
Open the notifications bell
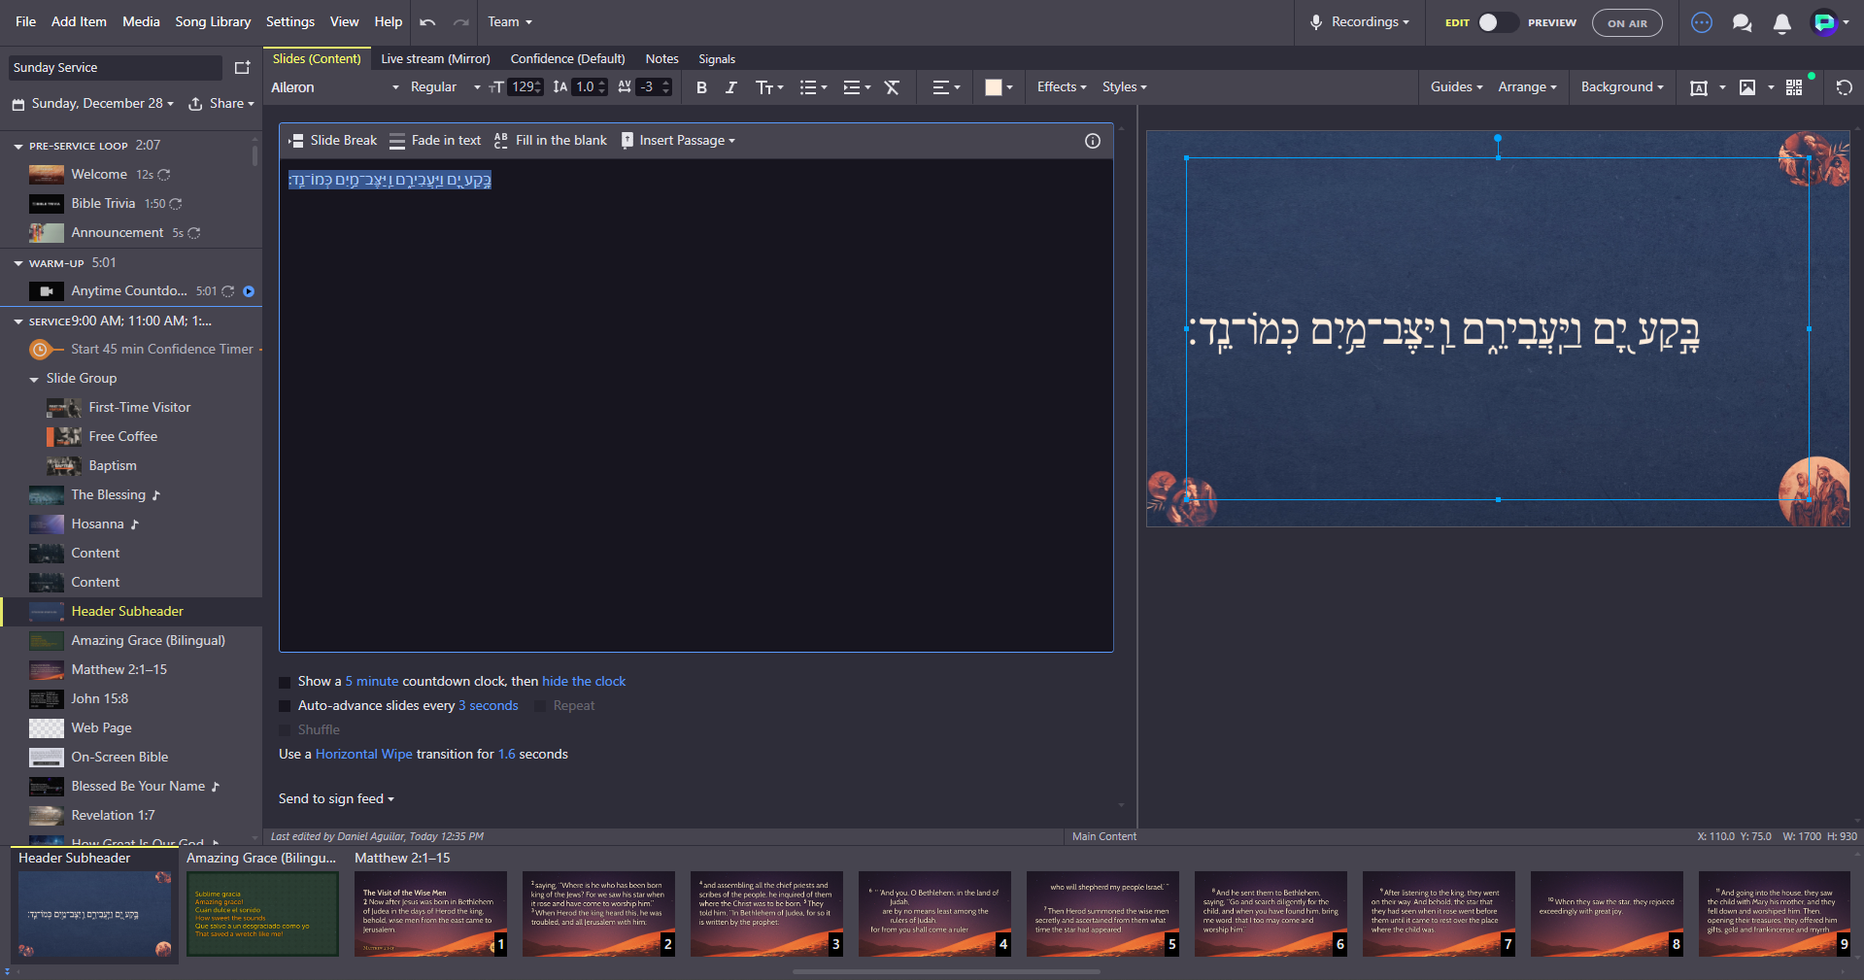[1781, 22]
